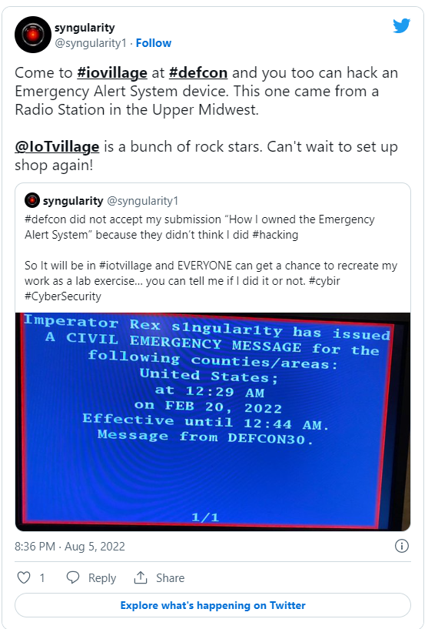This screenshot has height=629, width=448.
Task: Click the heart like icon
Action: pos(24,577)
